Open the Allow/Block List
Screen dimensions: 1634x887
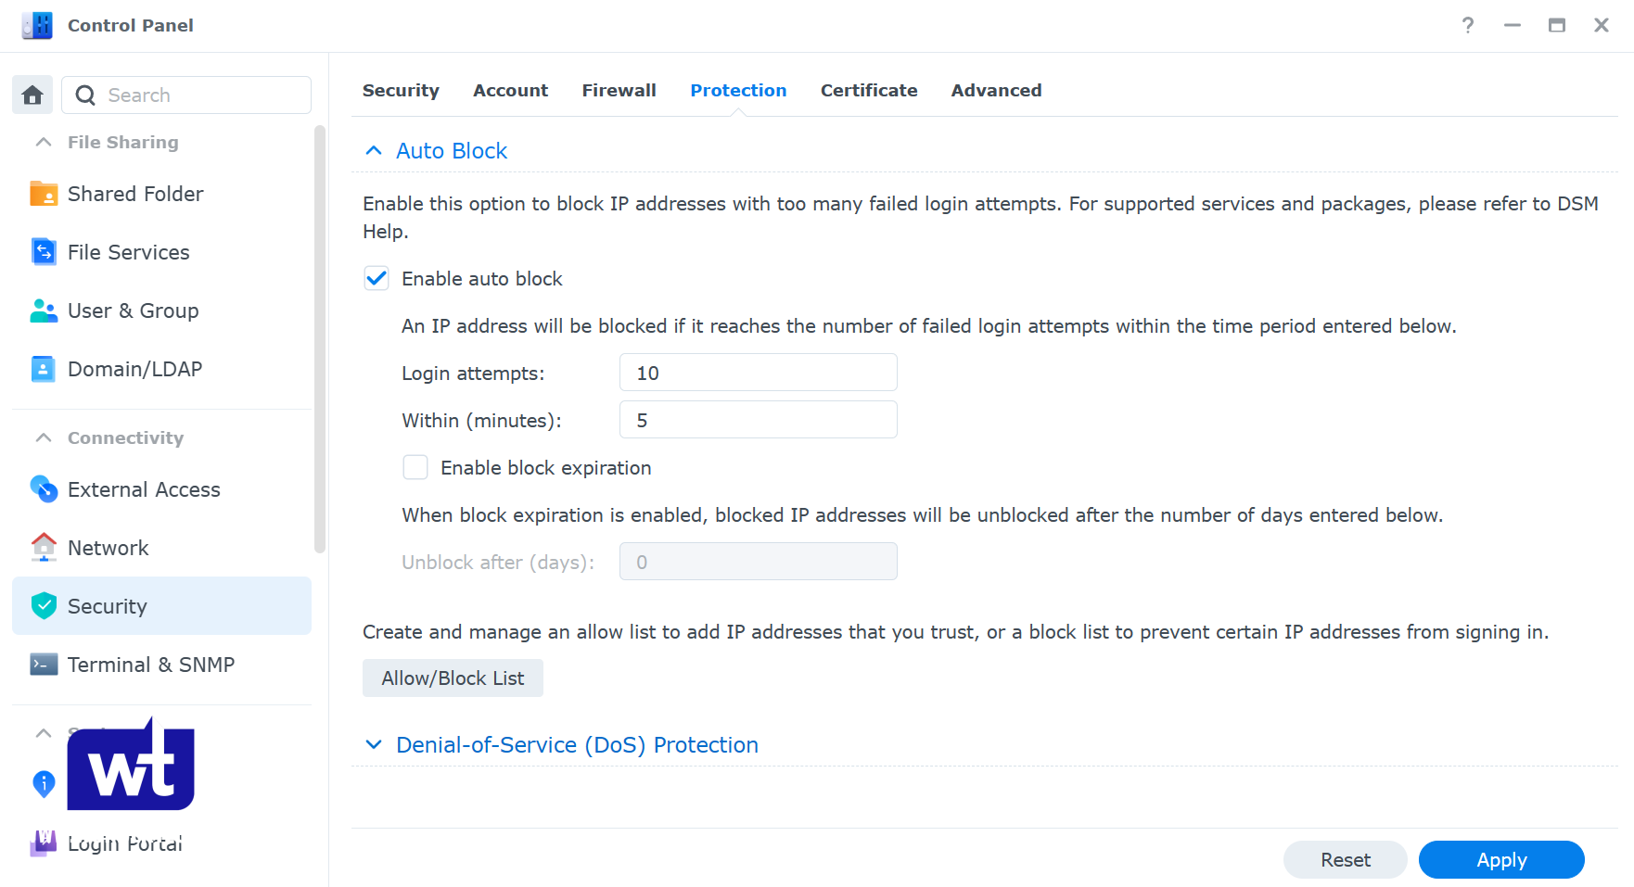pos(453,678)
